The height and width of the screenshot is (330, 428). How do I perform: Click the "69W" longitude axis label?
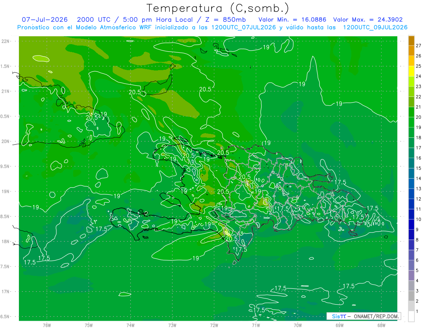tap(340, 326)
